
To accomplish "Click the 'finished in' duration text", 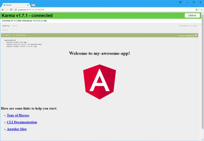I will coord(188,26).
